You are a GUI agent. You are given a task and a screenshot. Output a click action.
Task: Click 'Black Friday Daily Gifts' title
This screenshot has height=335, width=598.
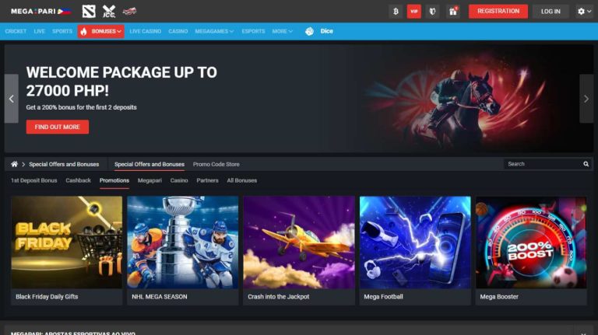[x=47, y=297]
